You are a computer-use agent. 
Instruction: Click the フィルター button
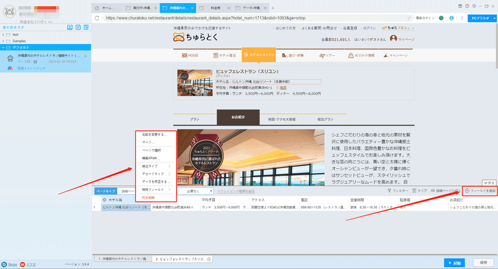tap(398, 191)
